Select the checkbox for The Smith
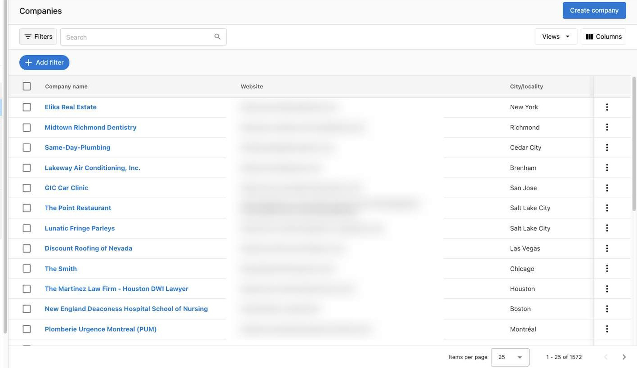This screenshot has width=637, height=368. click(27, 269)
